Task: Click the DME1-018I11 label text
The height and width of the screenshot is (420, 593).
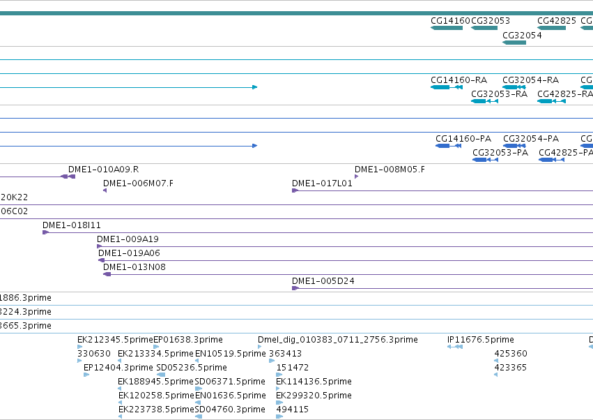Action: (x=72, y=225)
